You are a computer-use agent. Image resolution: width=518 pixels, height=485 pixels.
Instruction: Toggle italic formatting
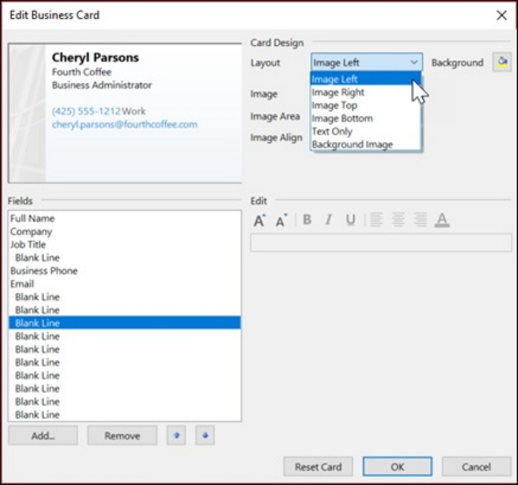(328, 220)
